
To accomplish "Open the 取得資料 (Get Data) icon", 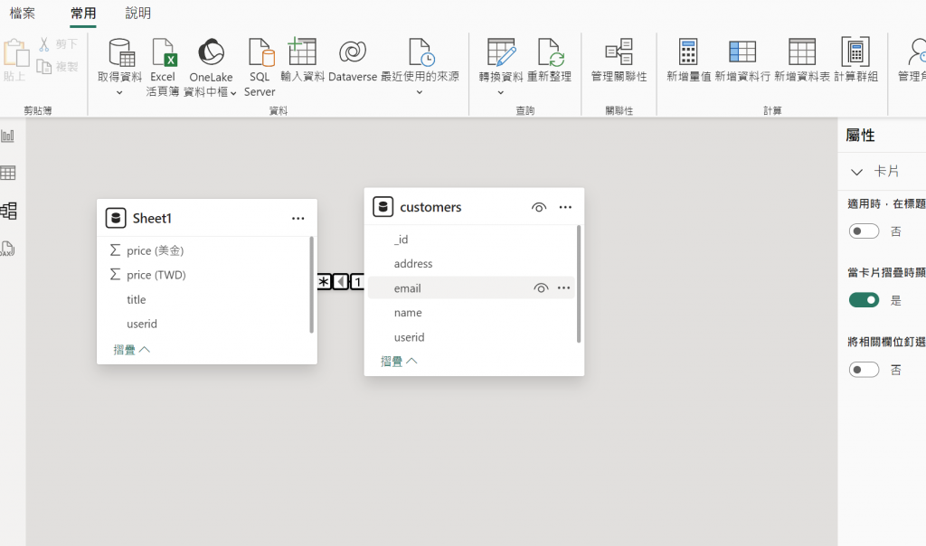I will point(121,52).
